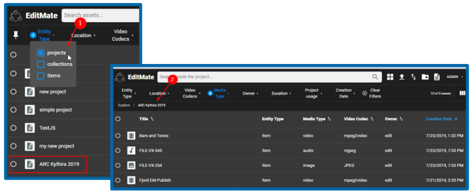Click project icon beside TestJS

(30, 128)
